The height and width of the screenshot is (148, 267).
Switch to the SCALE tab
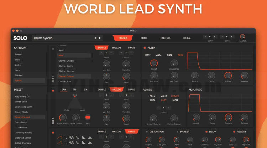[144, 38]
